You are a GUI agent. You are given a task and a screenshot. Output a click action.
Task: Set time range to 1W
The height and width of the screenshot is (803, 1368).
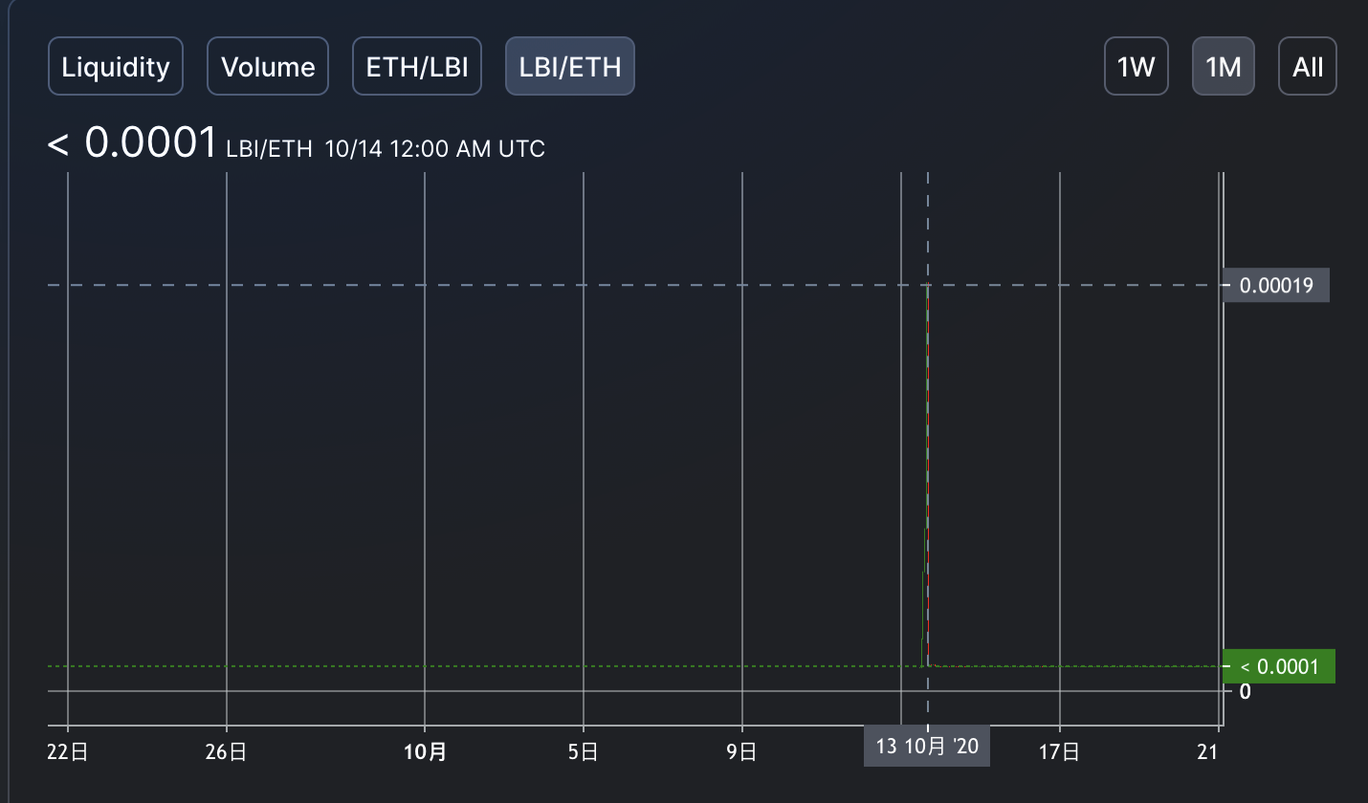(1136, 66)
